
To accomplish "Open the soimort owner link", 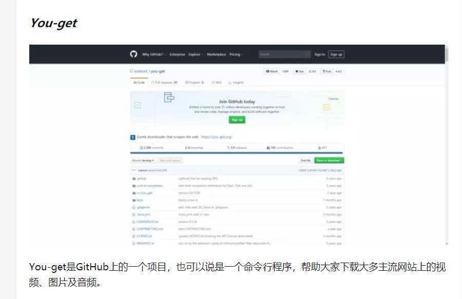I will point(141,71).
